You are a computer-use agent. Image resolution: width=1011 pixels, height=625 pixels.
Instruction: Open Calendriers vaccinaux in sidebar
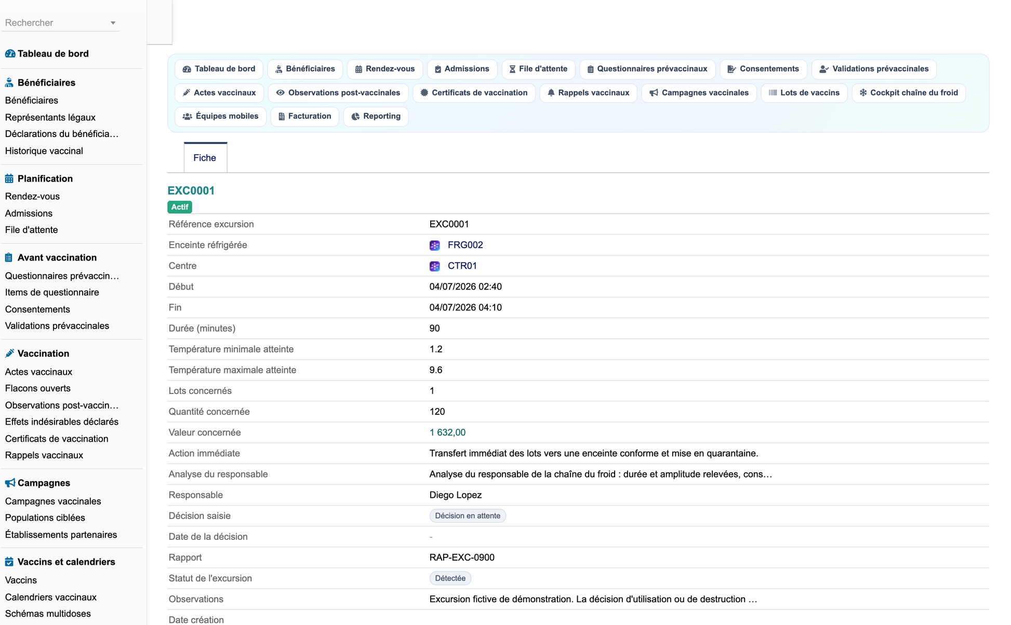(51, 597)
